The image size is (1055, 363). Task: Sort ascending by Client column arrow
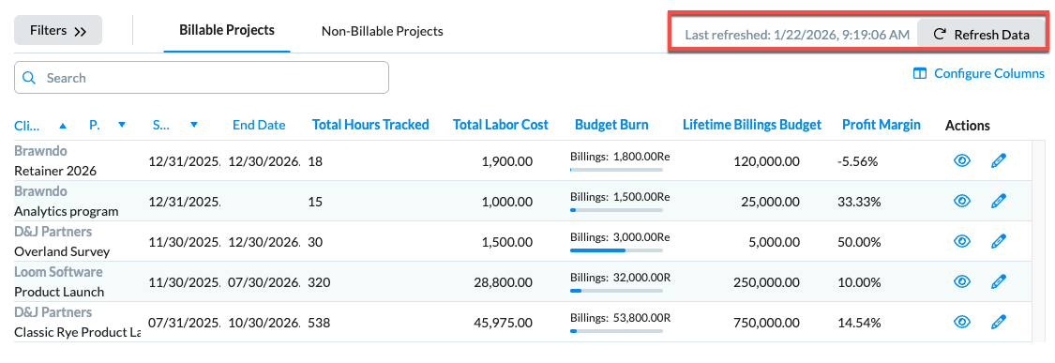tap(63, 126)
